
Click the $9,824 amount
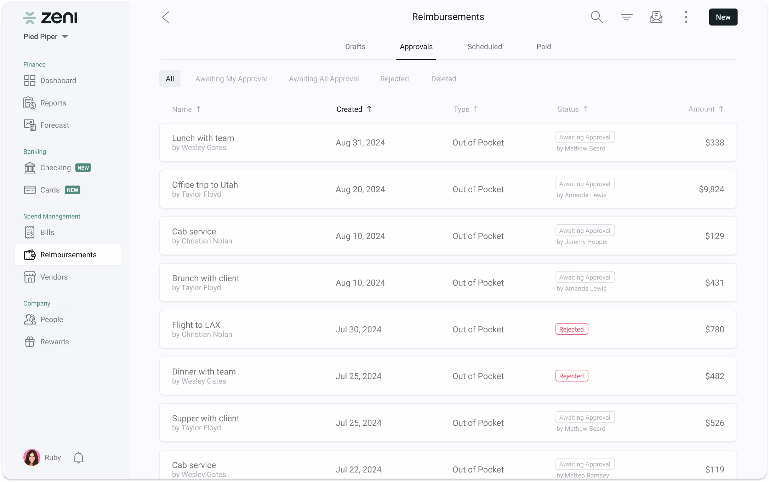coord(711,189)
